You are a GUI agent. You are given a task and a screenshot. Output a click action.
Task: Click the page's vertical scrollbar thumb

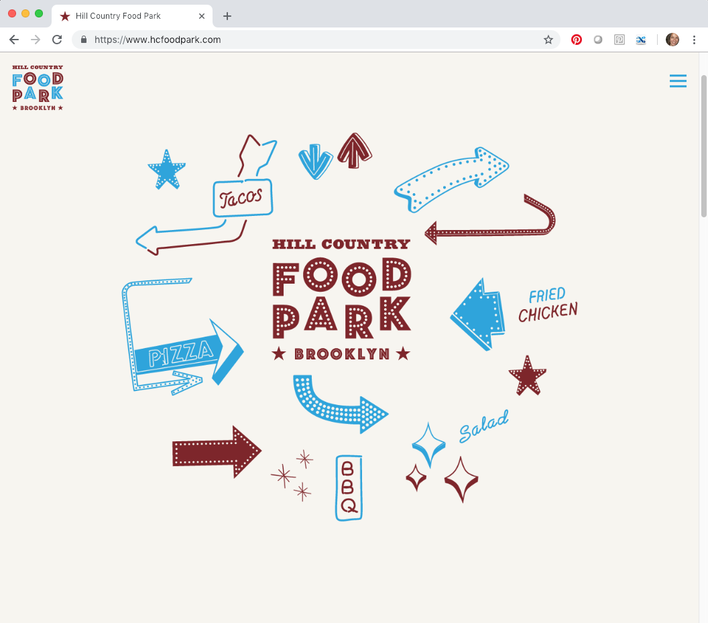[703, 146]
